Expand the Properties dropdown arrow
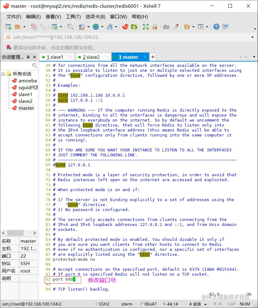 pyautogui.click(x=61, y=27)
